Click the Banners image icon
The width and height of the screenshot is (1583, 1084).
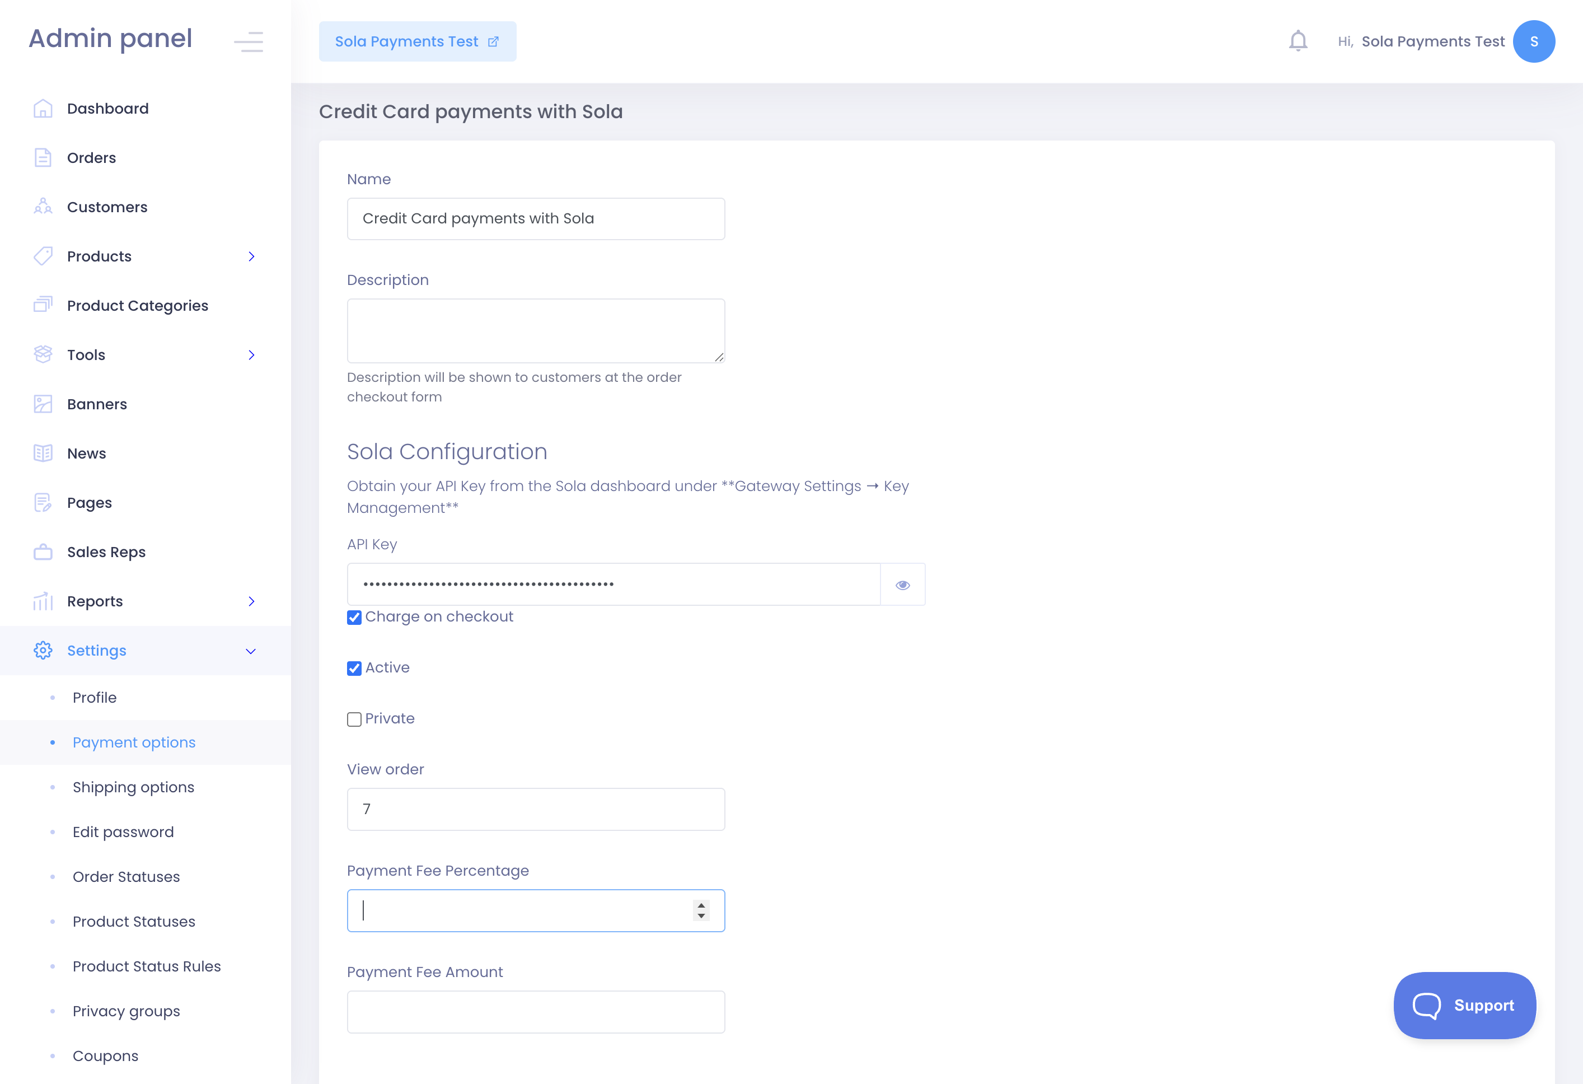(43, 404)
